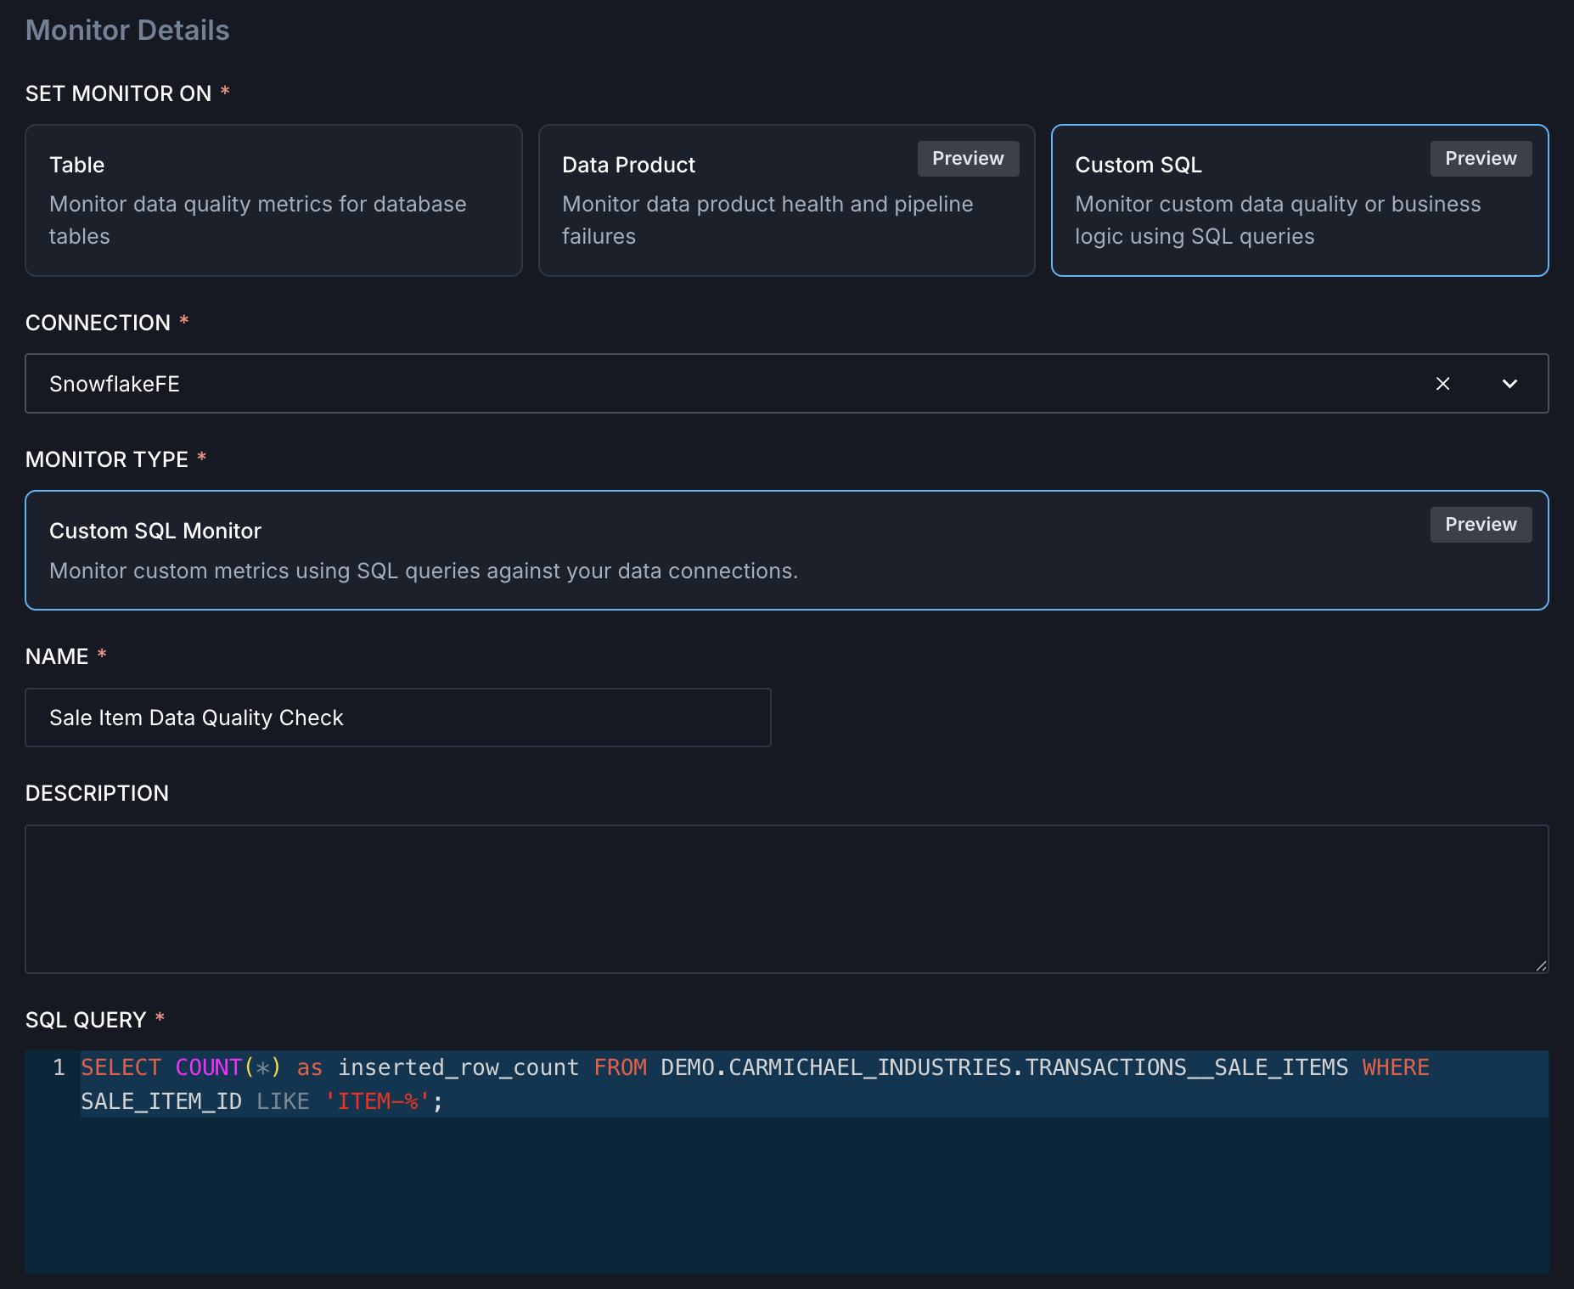
Task: Select the Custom SQL monitoring card
Action: click(x=1231, y=221)
